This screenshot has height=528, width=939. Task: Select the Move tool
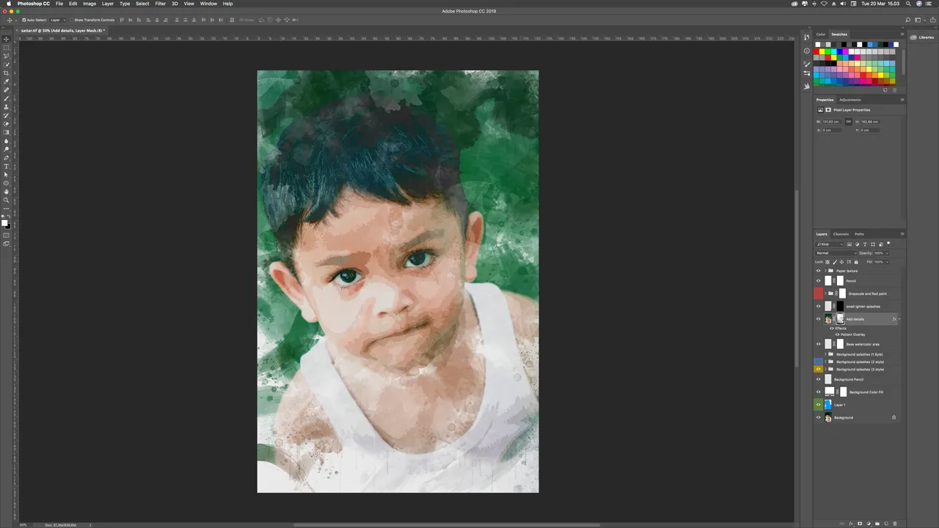(7, 39)
